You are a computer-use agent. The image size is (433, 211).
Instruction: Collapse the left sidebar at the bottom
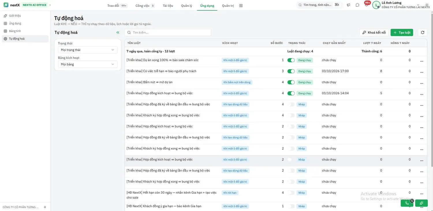tap(45, 207)
